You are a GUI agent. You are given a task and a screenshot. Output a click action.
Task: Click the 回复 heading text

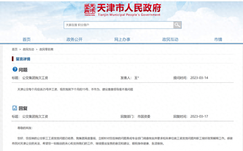(x=23, y=108)
